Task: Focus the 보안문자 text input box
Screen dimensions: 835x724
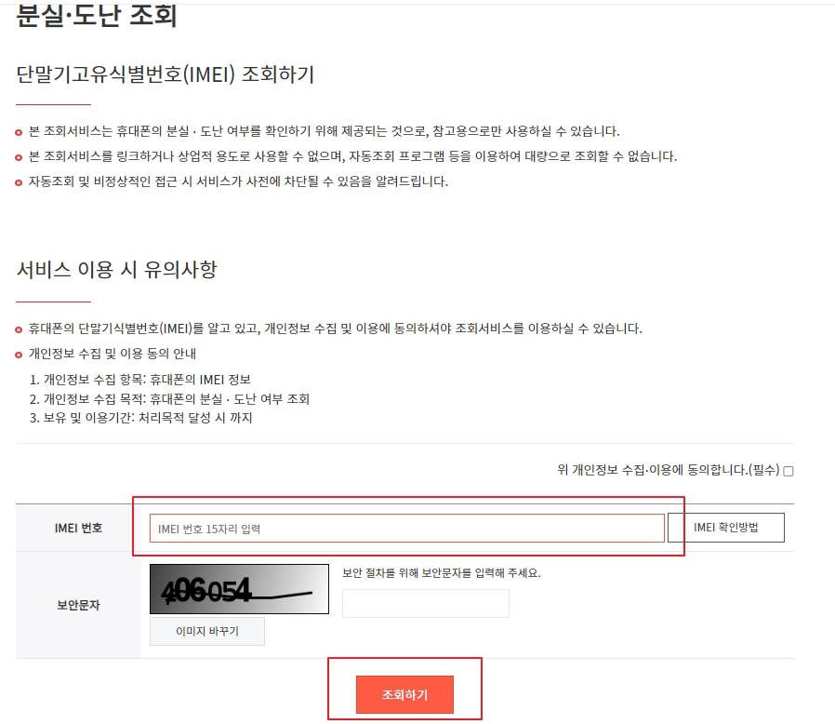Action: (x=426, y=604)
